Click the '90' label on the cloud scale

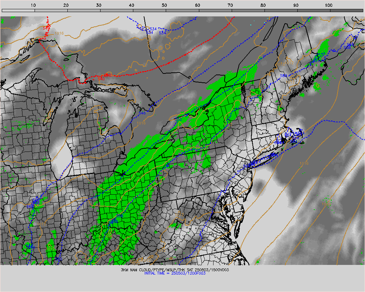click(x=296, y=5)
